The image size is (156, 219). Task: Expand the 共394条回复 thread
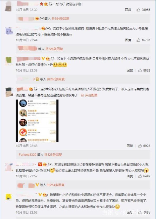[x=60, y=19]
